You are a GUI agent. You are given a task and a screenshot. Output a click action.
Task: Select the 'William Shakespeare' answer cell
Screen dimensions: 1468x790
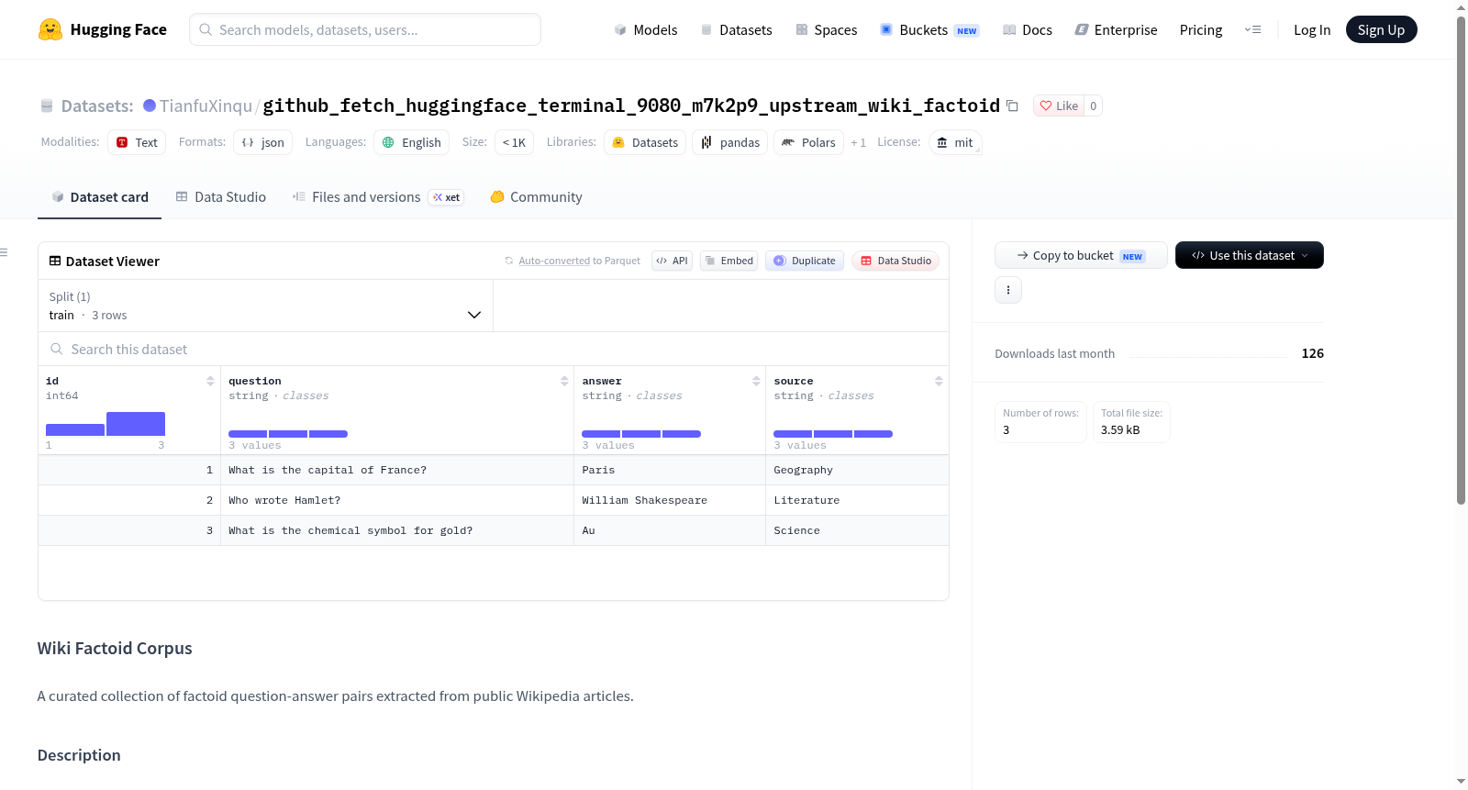tap(669, 500)
